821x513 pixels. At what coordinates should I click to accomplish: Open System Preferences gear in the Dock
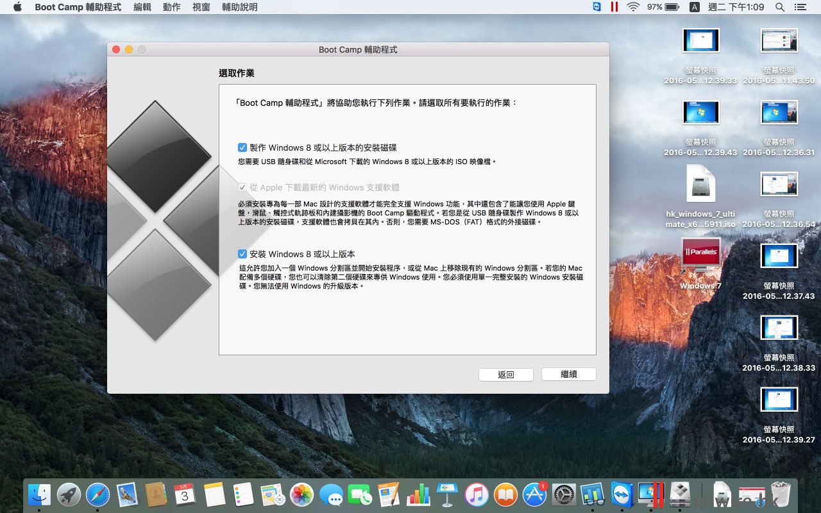point(564,495)
